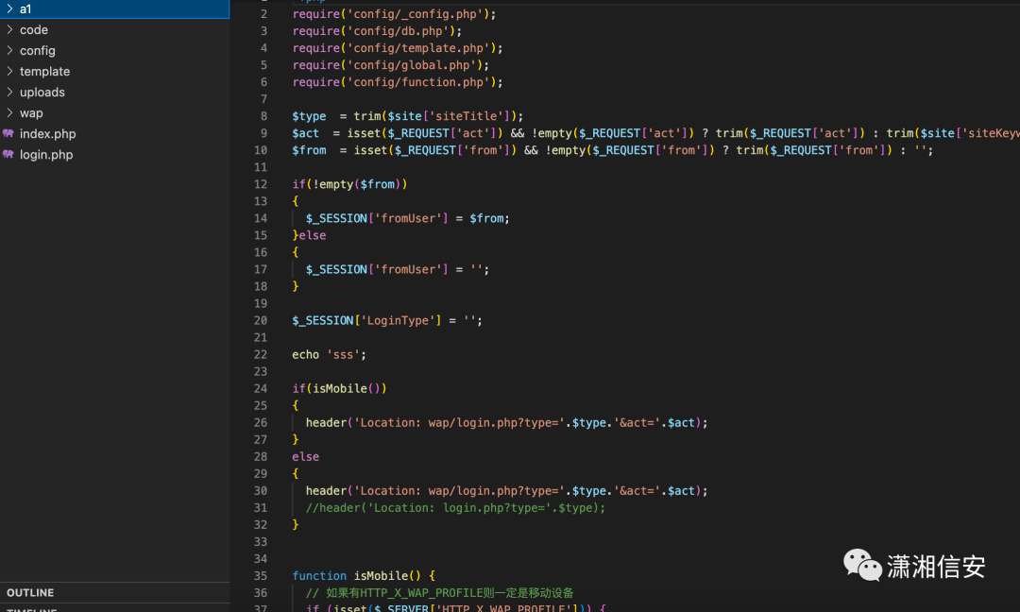1020x612 pixels.
Task: Click the PHP file icon beside index.php
Action: coord(8,133)
